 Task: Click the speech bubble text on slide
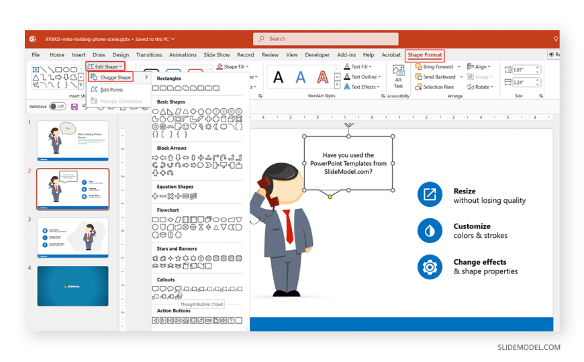click(348, 163)
